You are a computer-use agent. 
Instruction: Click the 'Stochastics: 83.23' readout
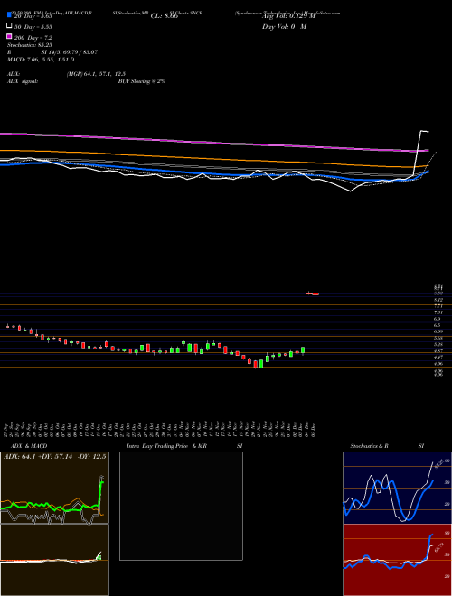pos(29,45)
